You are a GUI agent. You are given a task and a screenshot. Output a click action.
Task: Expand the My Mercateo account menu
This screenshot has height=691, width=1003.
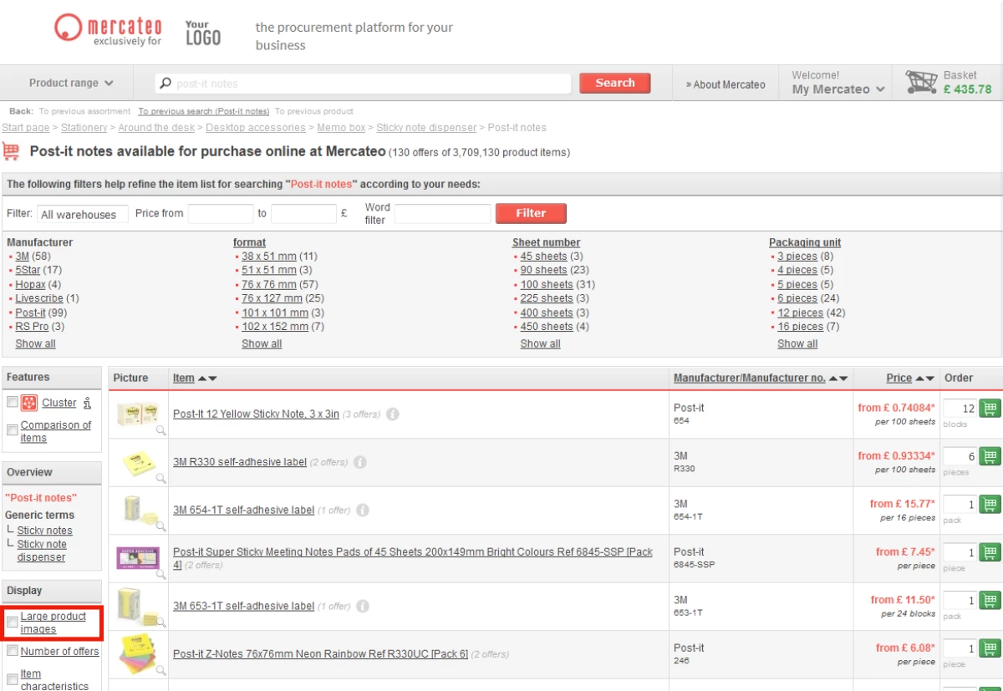[x=838, y=89]
